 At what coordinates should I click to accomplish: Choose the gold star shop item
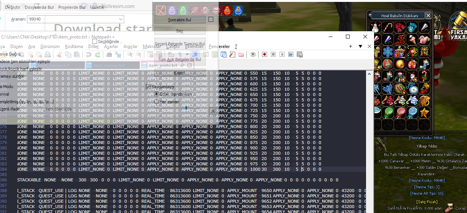[424, 113]
